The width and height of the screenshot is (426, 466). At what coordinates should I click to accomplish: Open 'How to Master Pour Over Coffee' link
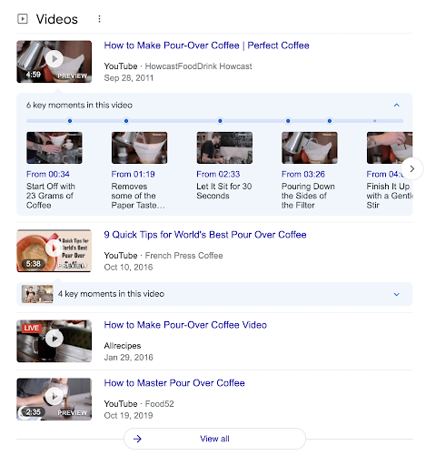click(x=174, y=383)
